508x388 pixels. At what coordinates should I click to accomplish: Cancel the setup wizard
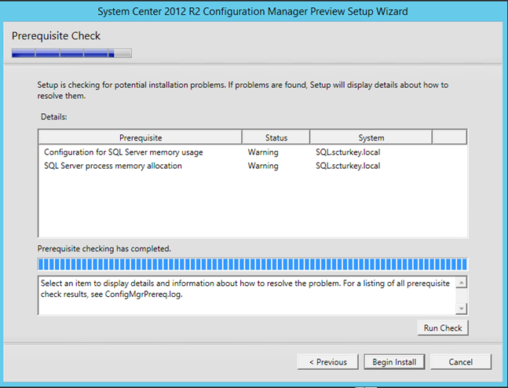[461, 362]
